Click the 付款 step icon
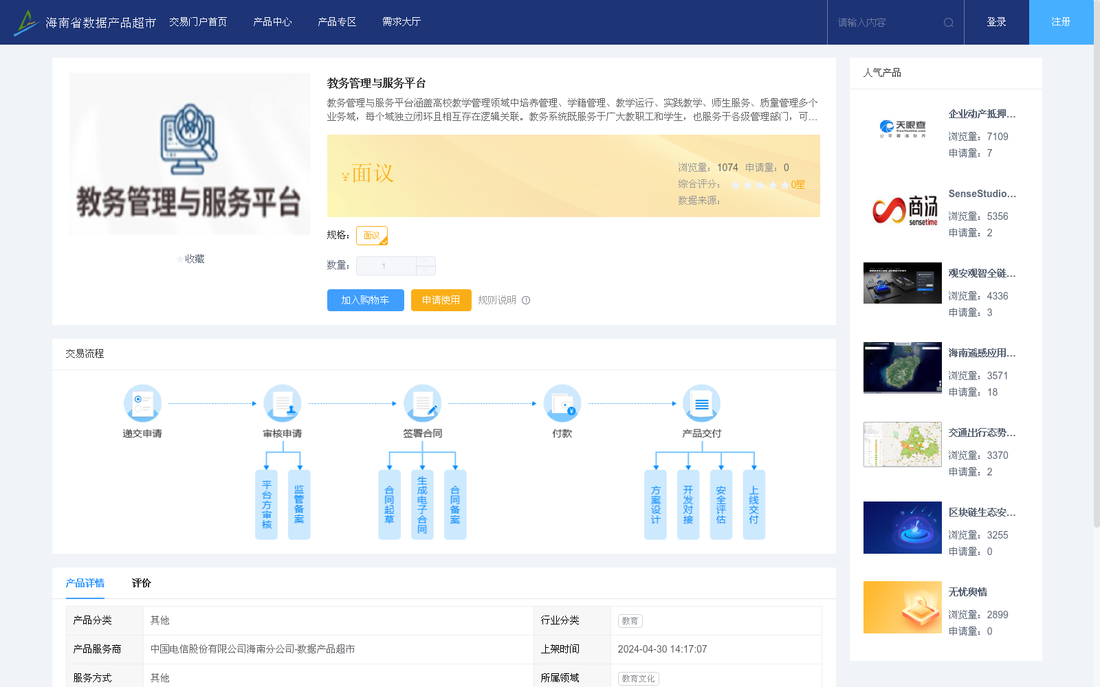Image resolution: width=1100 pixels, height=687 pixels. (562, 403)
